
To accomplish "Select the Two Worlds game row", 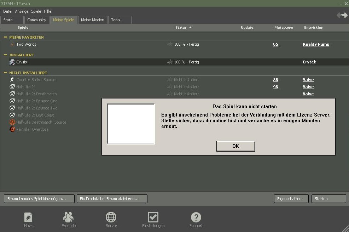I will 179,44.
